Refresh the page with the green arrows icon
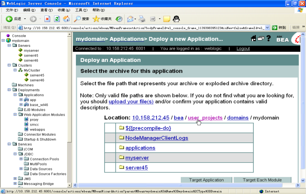This screenshot has height=194, width=306. point(57,19)
